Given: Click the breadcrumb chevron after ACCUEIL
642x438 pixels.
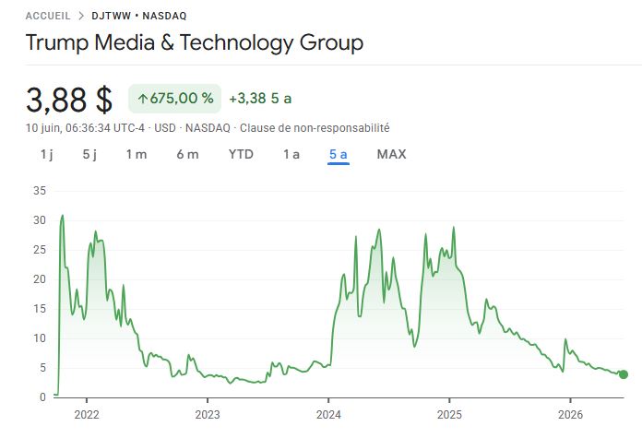Looking at the screenshot, I should point(81,16).
